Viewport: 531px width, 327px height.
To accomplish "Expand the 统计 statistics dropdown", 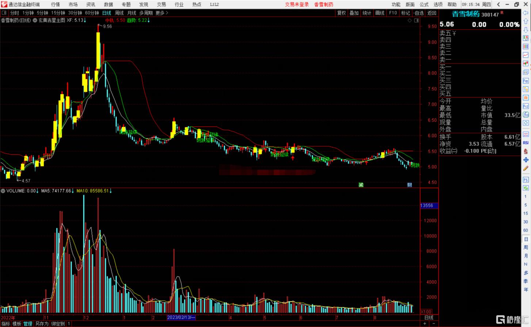I will click(367, 13).
